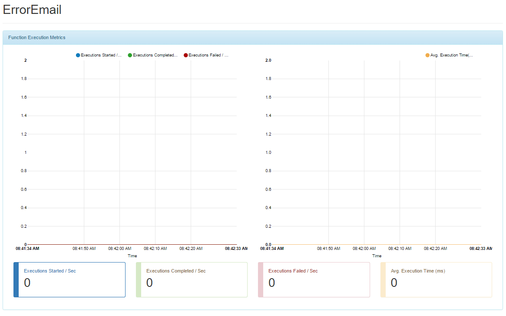Click the left chart's Time axis label
Screen dimensions: 506x316
132,256
